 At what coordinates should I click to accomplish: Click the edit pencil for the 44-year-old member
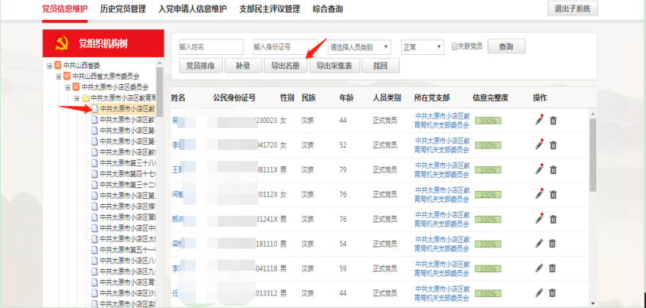(540, 120)
